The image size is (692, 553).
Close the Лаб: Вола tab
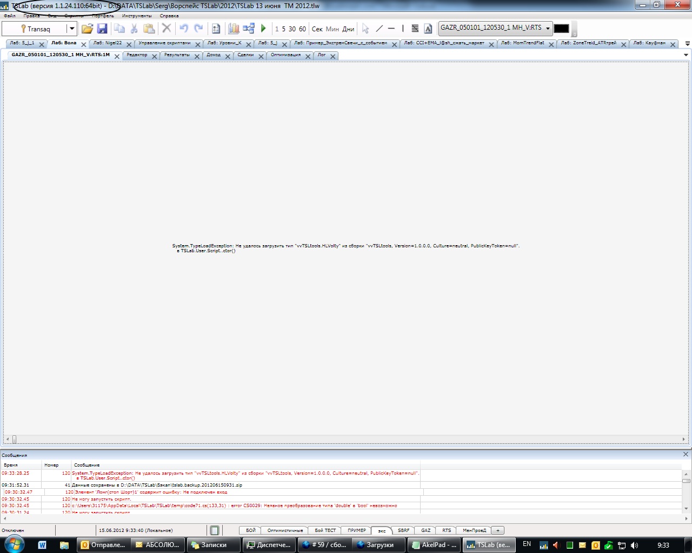(x=84, y=45)
